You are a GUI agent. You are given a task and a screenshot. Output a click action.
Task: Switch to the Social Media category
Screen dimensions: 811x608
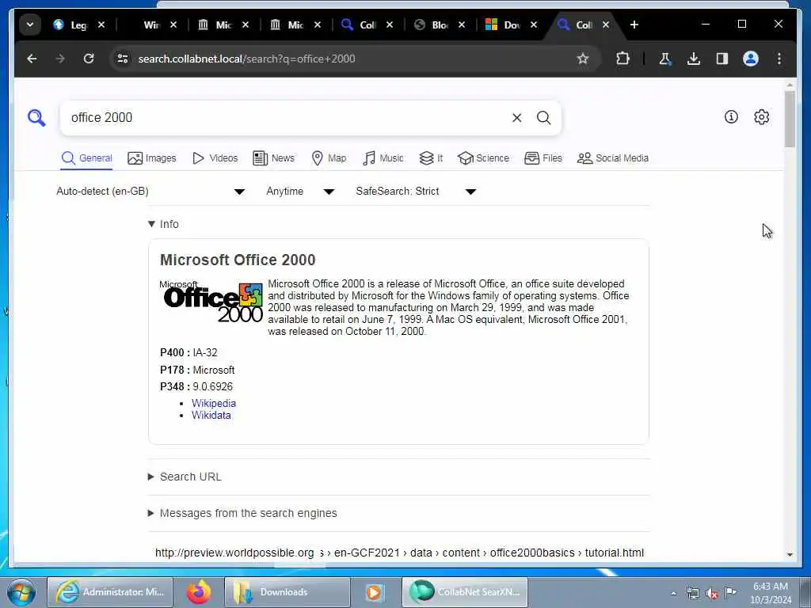[613, 158]
